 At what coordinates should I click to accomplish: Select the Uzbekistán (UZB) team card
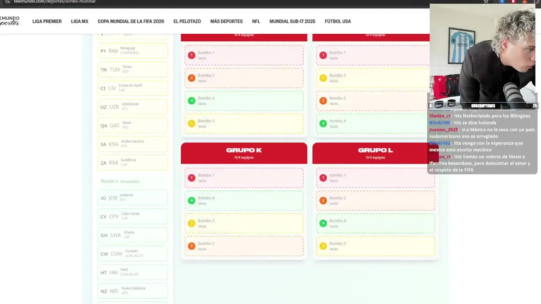[x=133, y=106]
